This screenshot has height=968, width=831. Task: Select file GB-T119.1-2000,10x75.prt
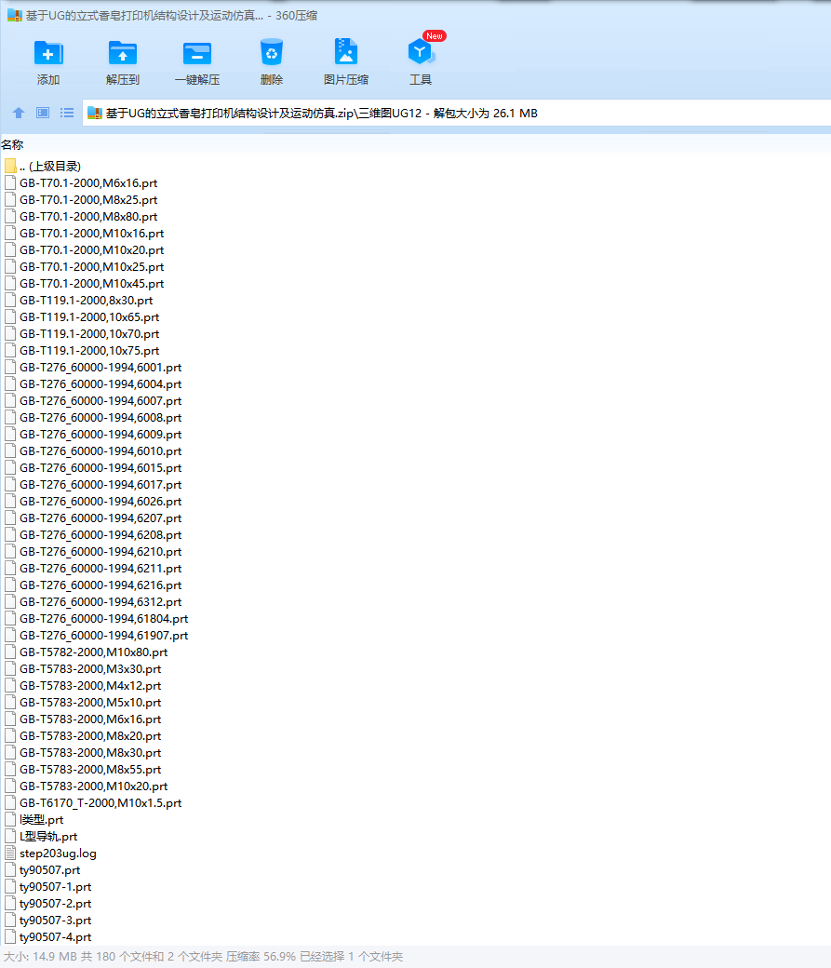pos(89,351)
